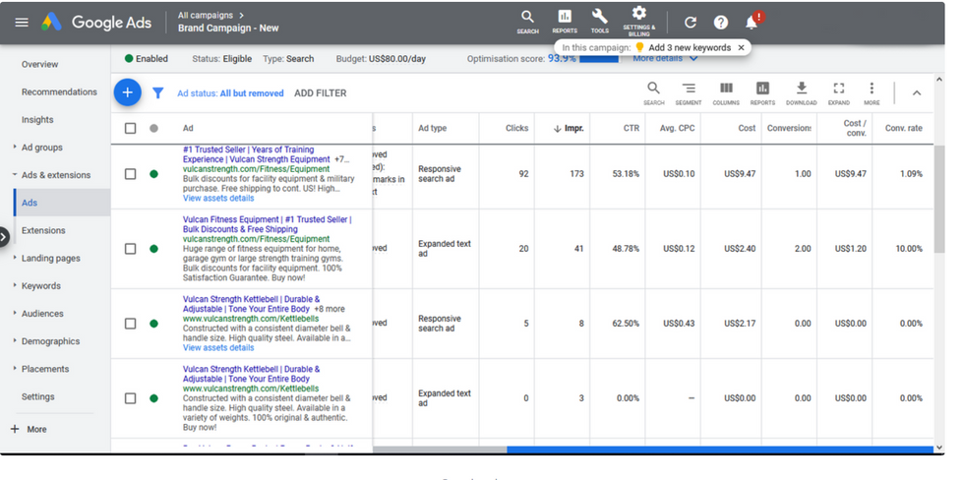Open the More three-dot menu
This screenshot has height=480, width=963.
[872, 93]
